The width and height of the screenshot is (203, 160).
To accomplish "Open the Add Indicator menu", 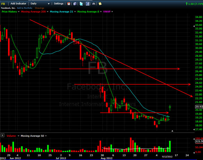I will (x=18, y=4).
